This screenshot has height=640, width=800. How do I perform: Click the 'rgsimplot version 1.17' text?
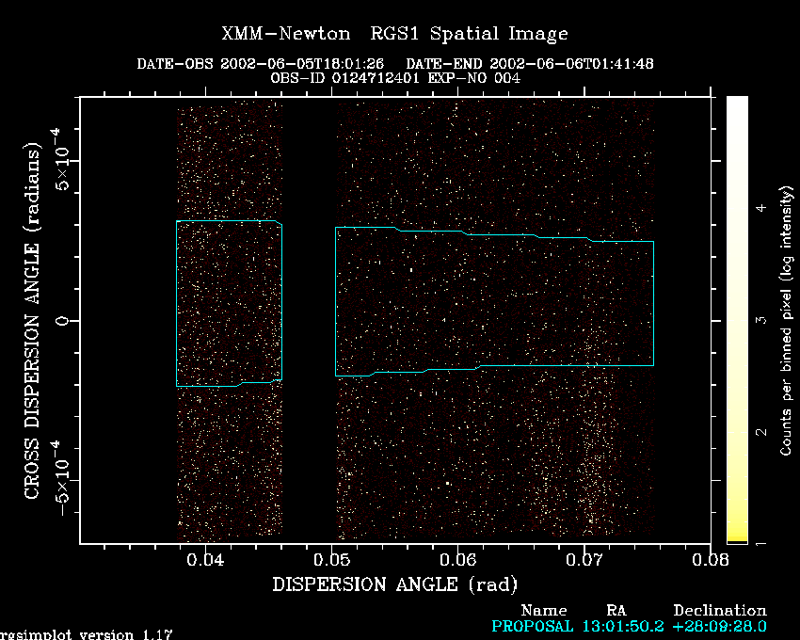click(x=86, y=635)
